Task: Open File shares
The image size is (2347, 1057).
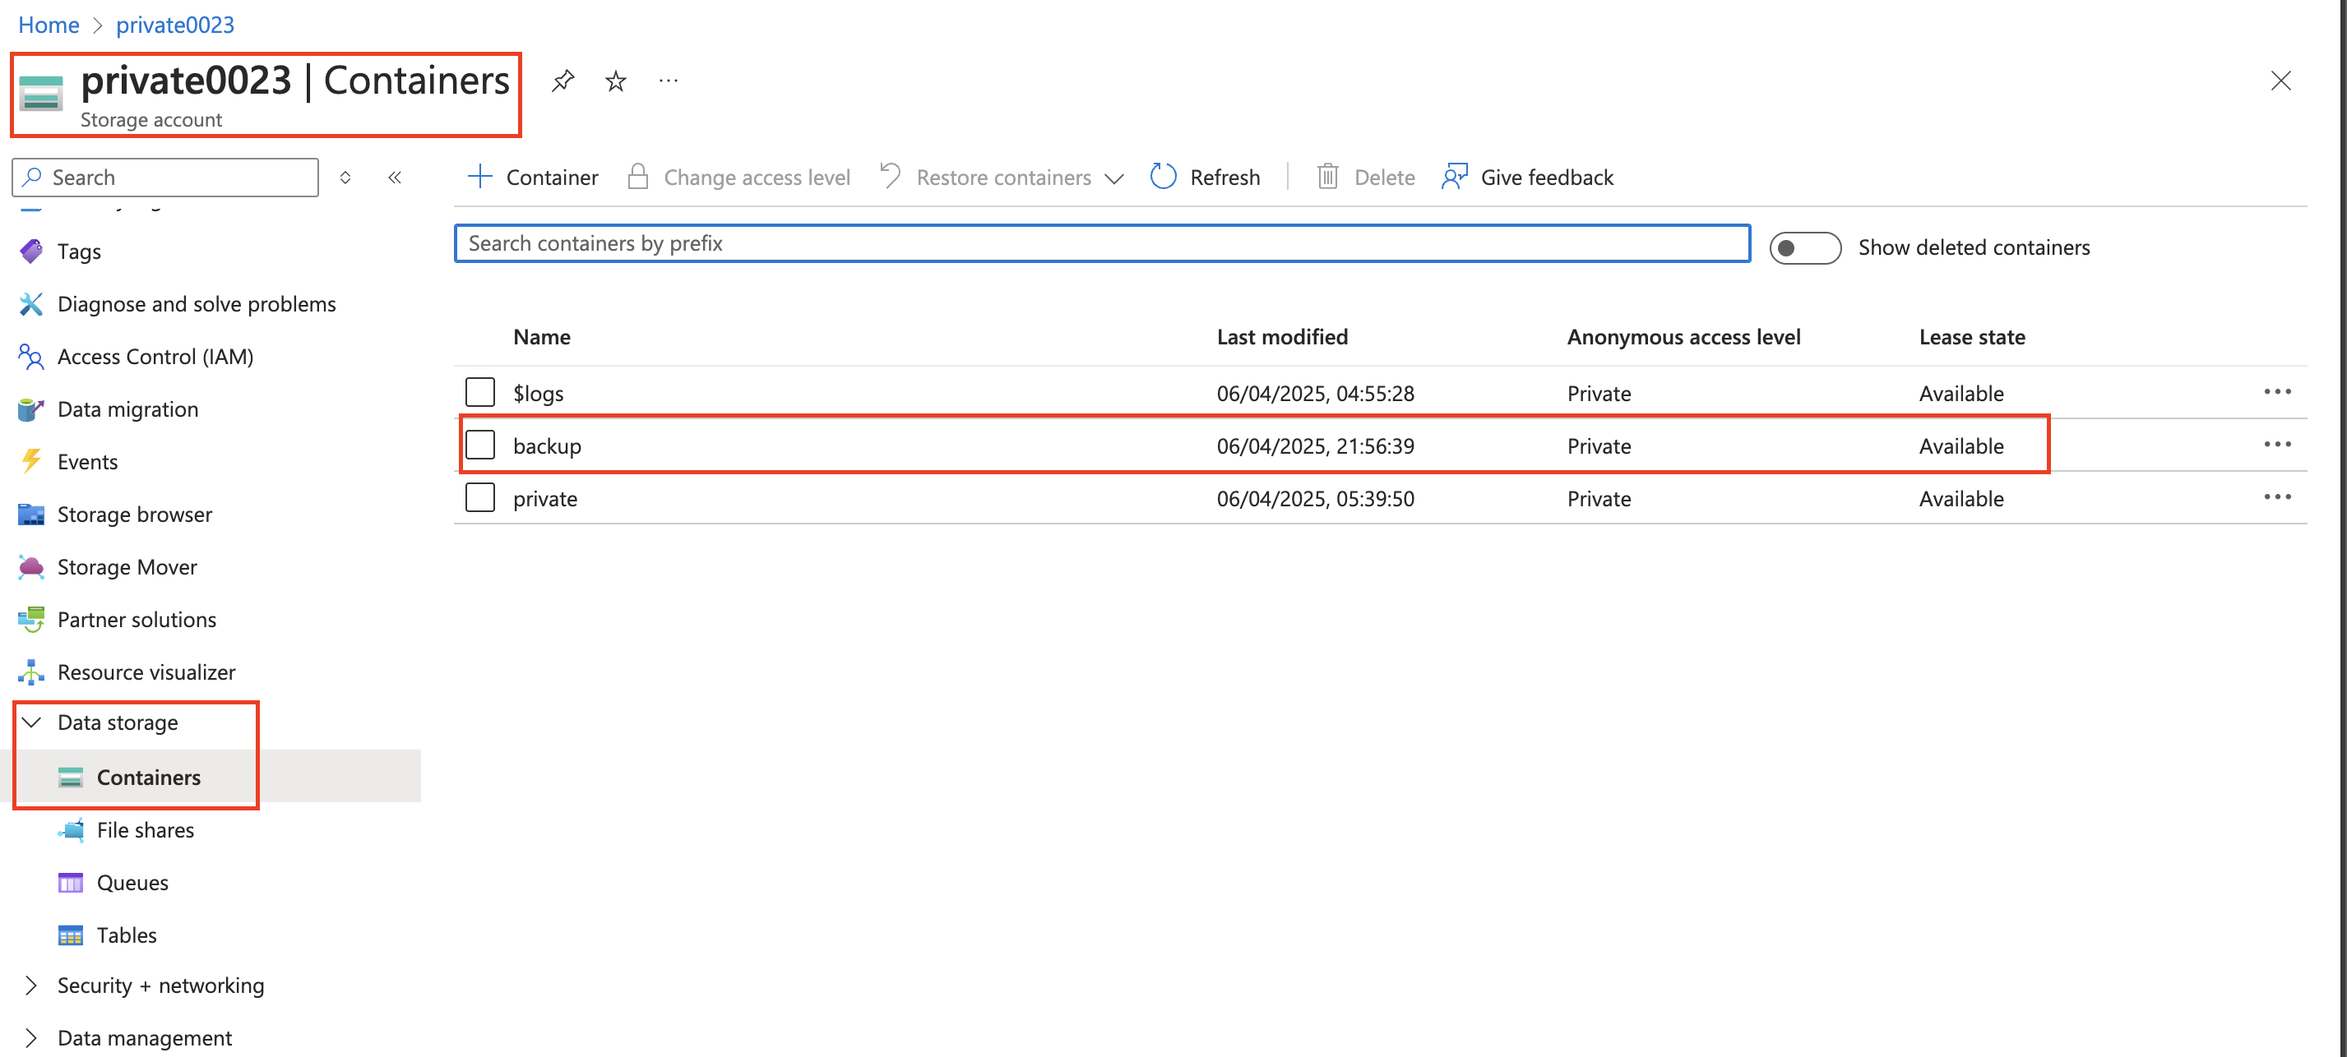Action: [x=145, y=830]
